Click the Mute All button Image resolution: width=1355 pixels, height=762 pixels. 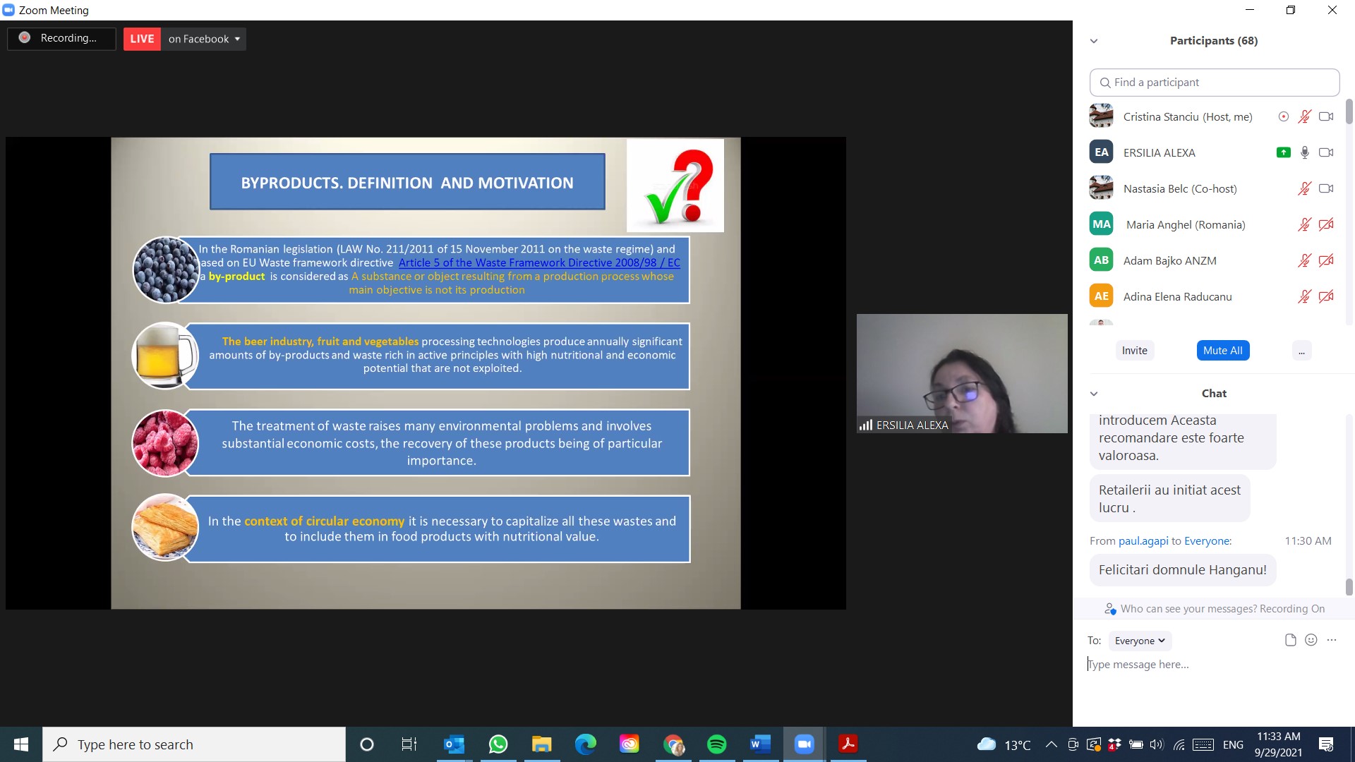(x=1222, y=351)
